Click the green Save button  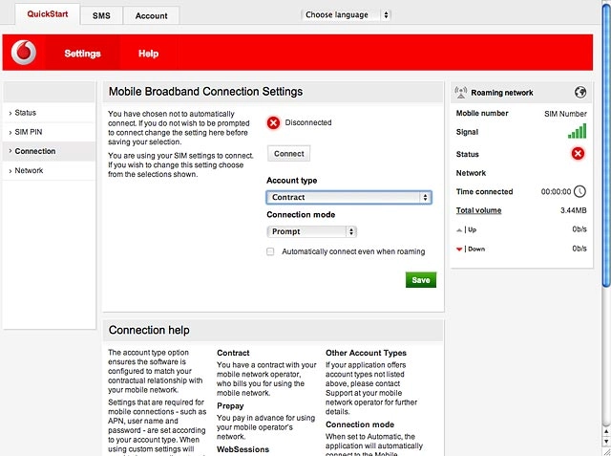[421, 280]
